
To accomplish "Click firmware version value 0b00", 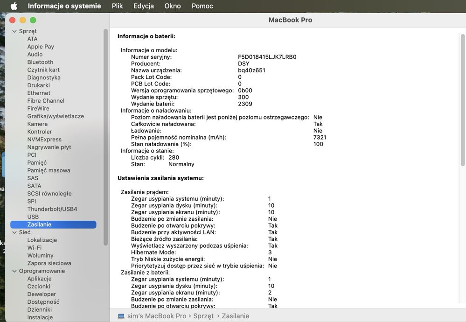I will point(245,91).
